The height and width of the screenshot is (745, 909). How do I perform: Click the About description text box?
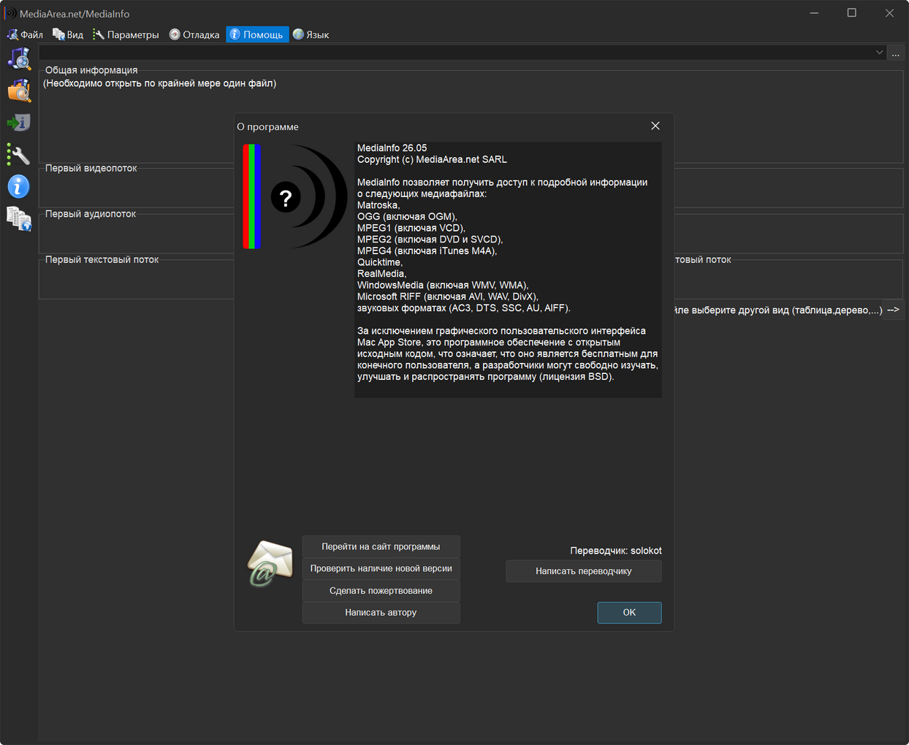(508, 270)
